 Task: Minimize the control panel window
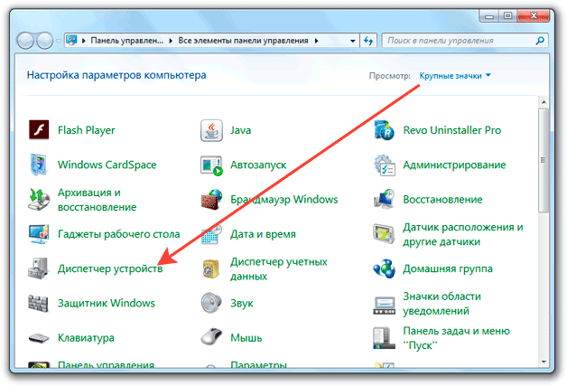click(x=489, y=15)
